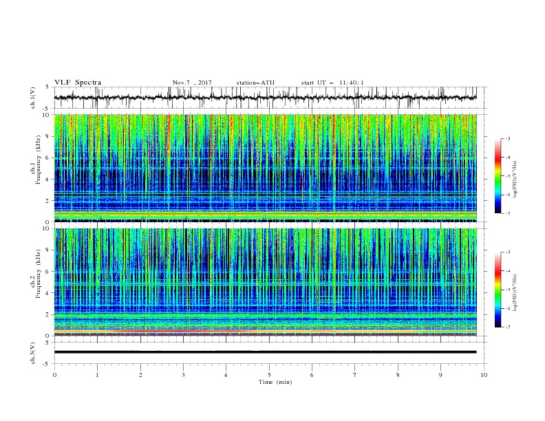545x421 pixels.
Task: Click the ch.1 PSD color bar
Action: [498, 176]
